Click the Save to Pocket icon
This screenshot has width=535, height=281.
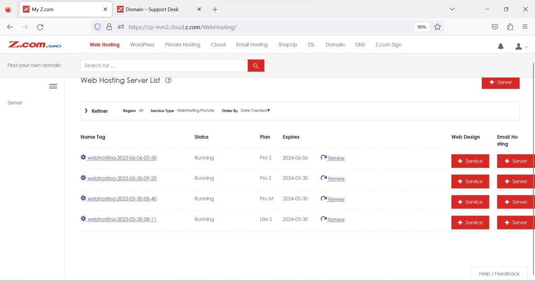[x=495, y=27]
